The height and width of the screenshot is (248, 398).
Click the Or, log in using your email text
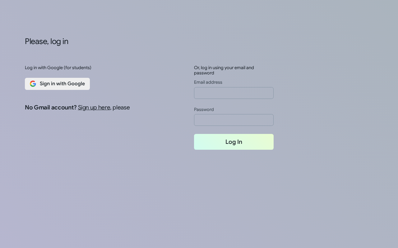[x=224, y=68]
